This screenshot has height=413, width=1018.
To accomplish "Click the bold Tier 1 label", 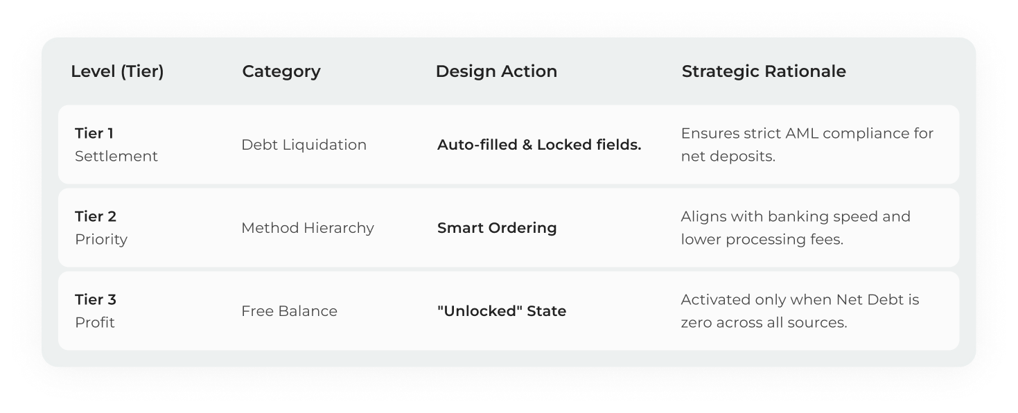I will coord(94,133).
